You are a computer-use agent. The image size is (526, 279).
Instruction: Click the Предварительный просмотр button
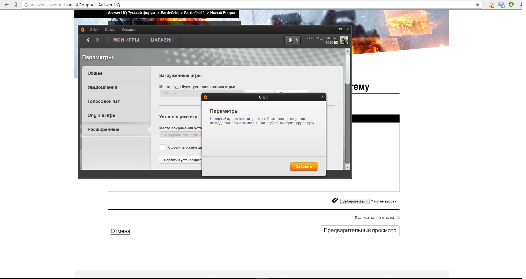pos(360,231)
